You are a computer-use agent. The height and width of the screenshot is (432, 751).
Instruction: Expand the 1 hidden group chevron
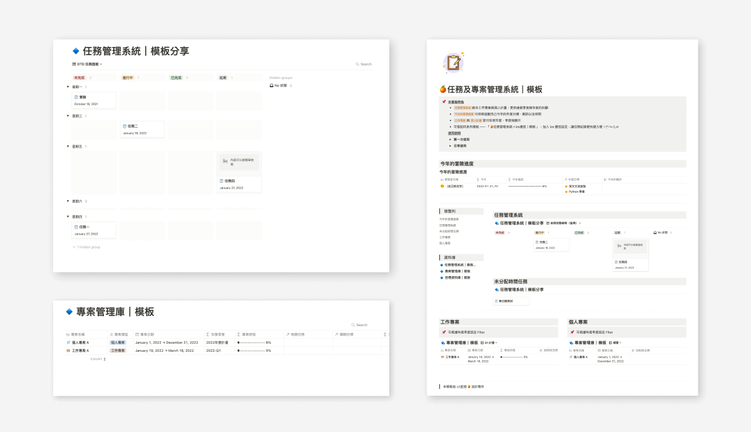74,247
